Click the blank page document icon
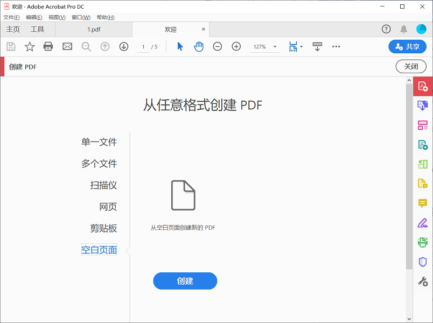This screenshot has height=323, width=433. [x=183, y=195]
